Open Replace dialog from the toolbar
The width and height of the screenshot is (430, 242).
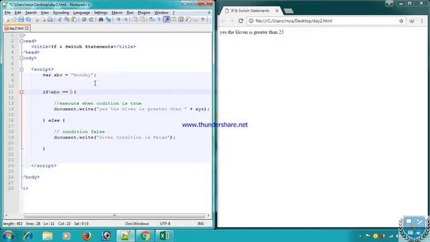(x=109, y=19)
